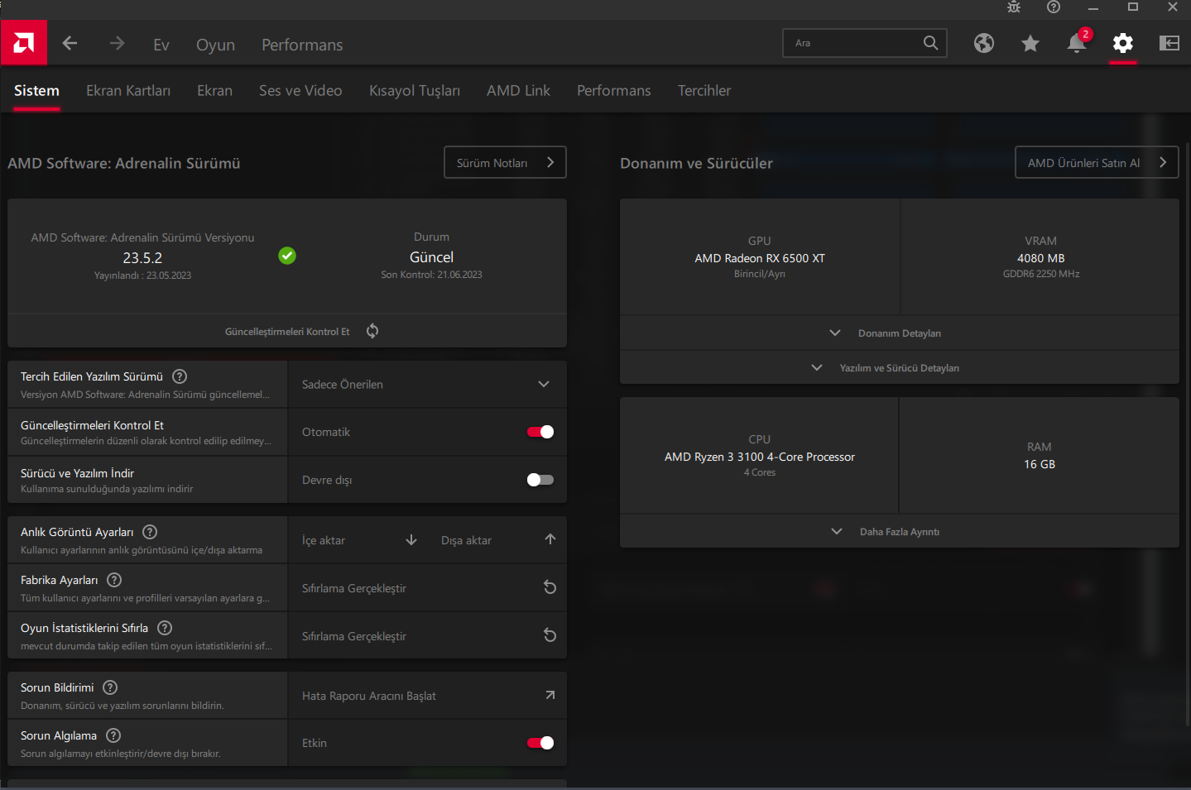Click Sıfırlama Gerçekleştir for Fabrika Ayarları
This screenshot has width=1191, height=790.
click(427, 588)
